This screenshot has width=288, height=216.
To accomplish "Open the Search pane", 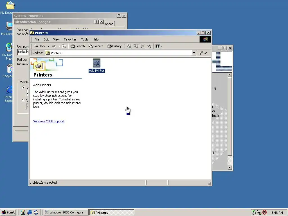I will pyautogui.click(x=78, y=46).
